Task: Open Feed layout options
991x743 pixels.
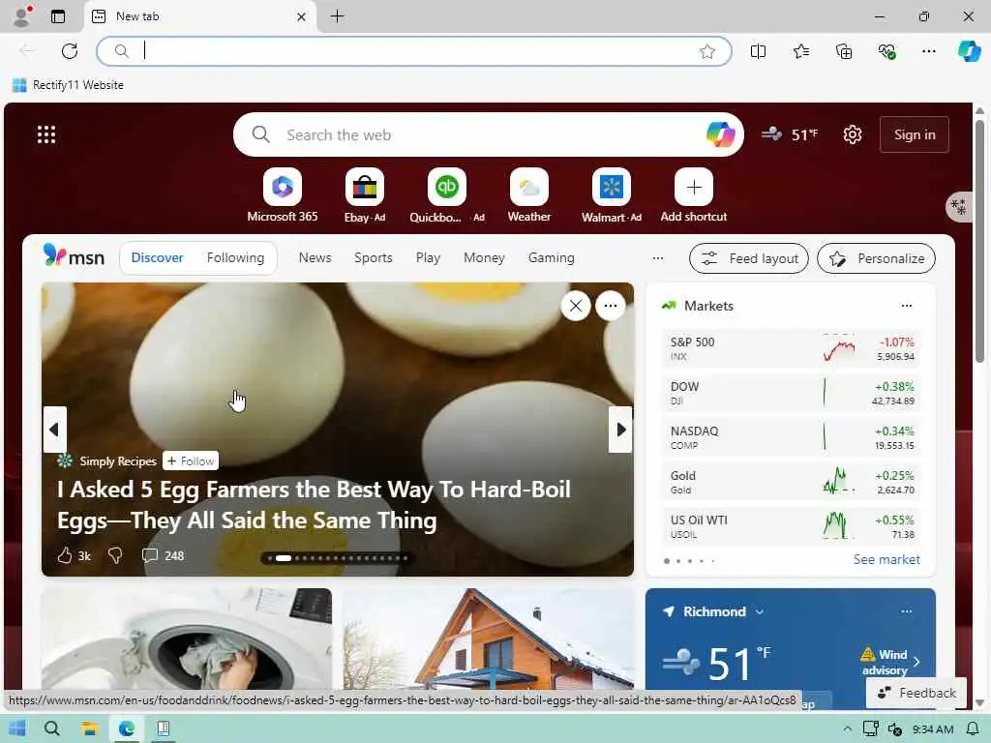Action: (x=749, y=258)
